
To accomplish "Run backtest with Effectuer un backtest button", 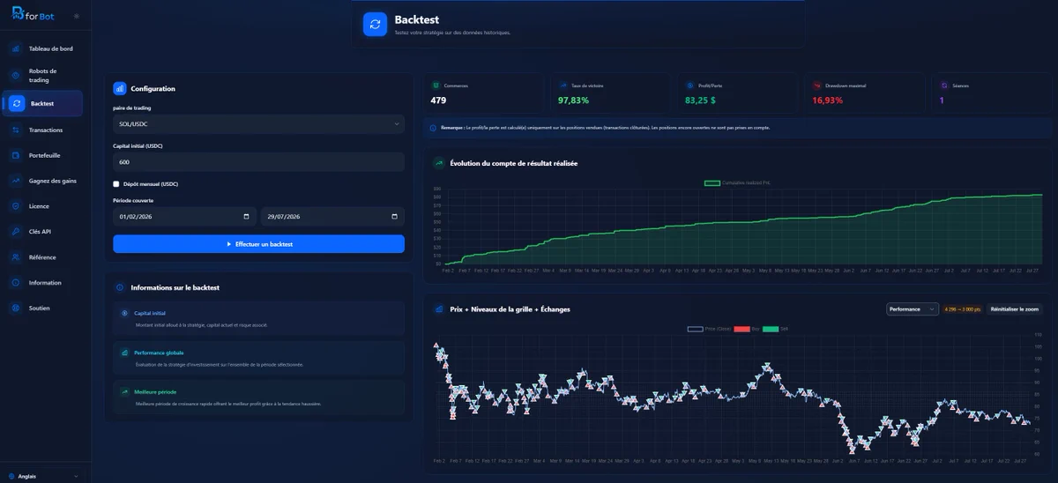I will tap(258, 244).
